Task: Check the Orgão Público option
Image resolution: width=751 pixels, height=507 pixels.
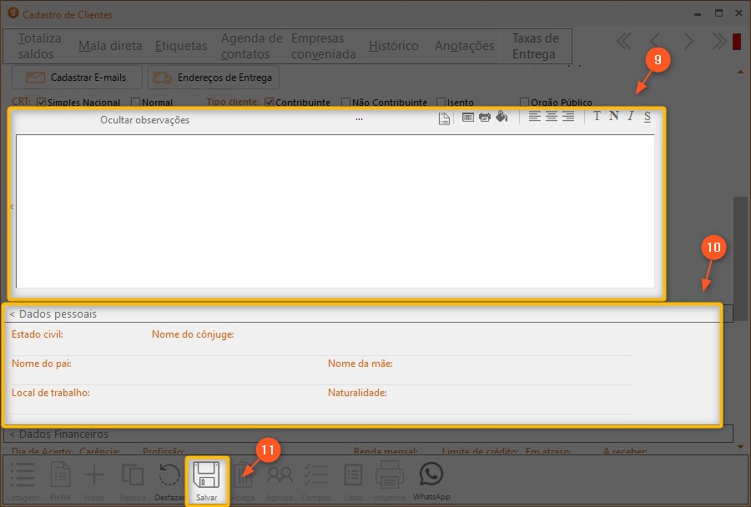Action: coord(524,103)
